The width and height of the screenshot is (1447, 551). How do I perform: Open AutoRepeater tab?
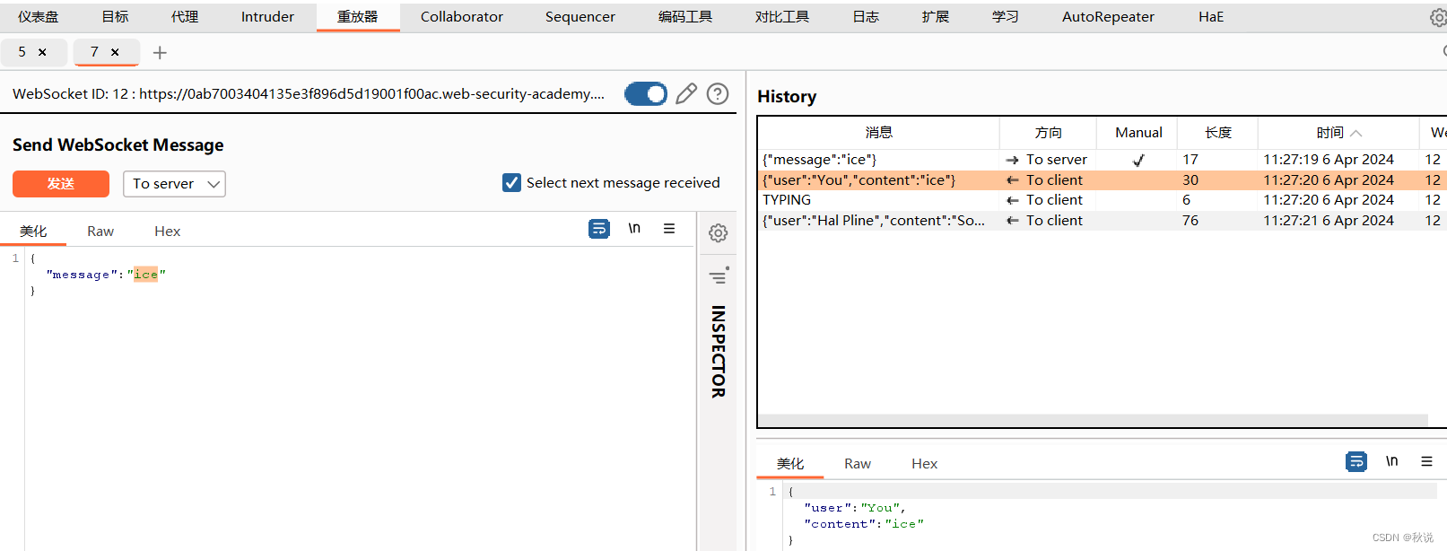1108,17
